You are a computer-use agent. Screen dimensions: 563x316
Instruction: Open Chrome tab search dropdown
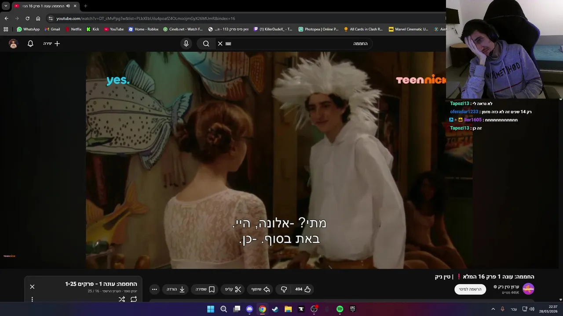pyautogui.click(x=6, y=6)
